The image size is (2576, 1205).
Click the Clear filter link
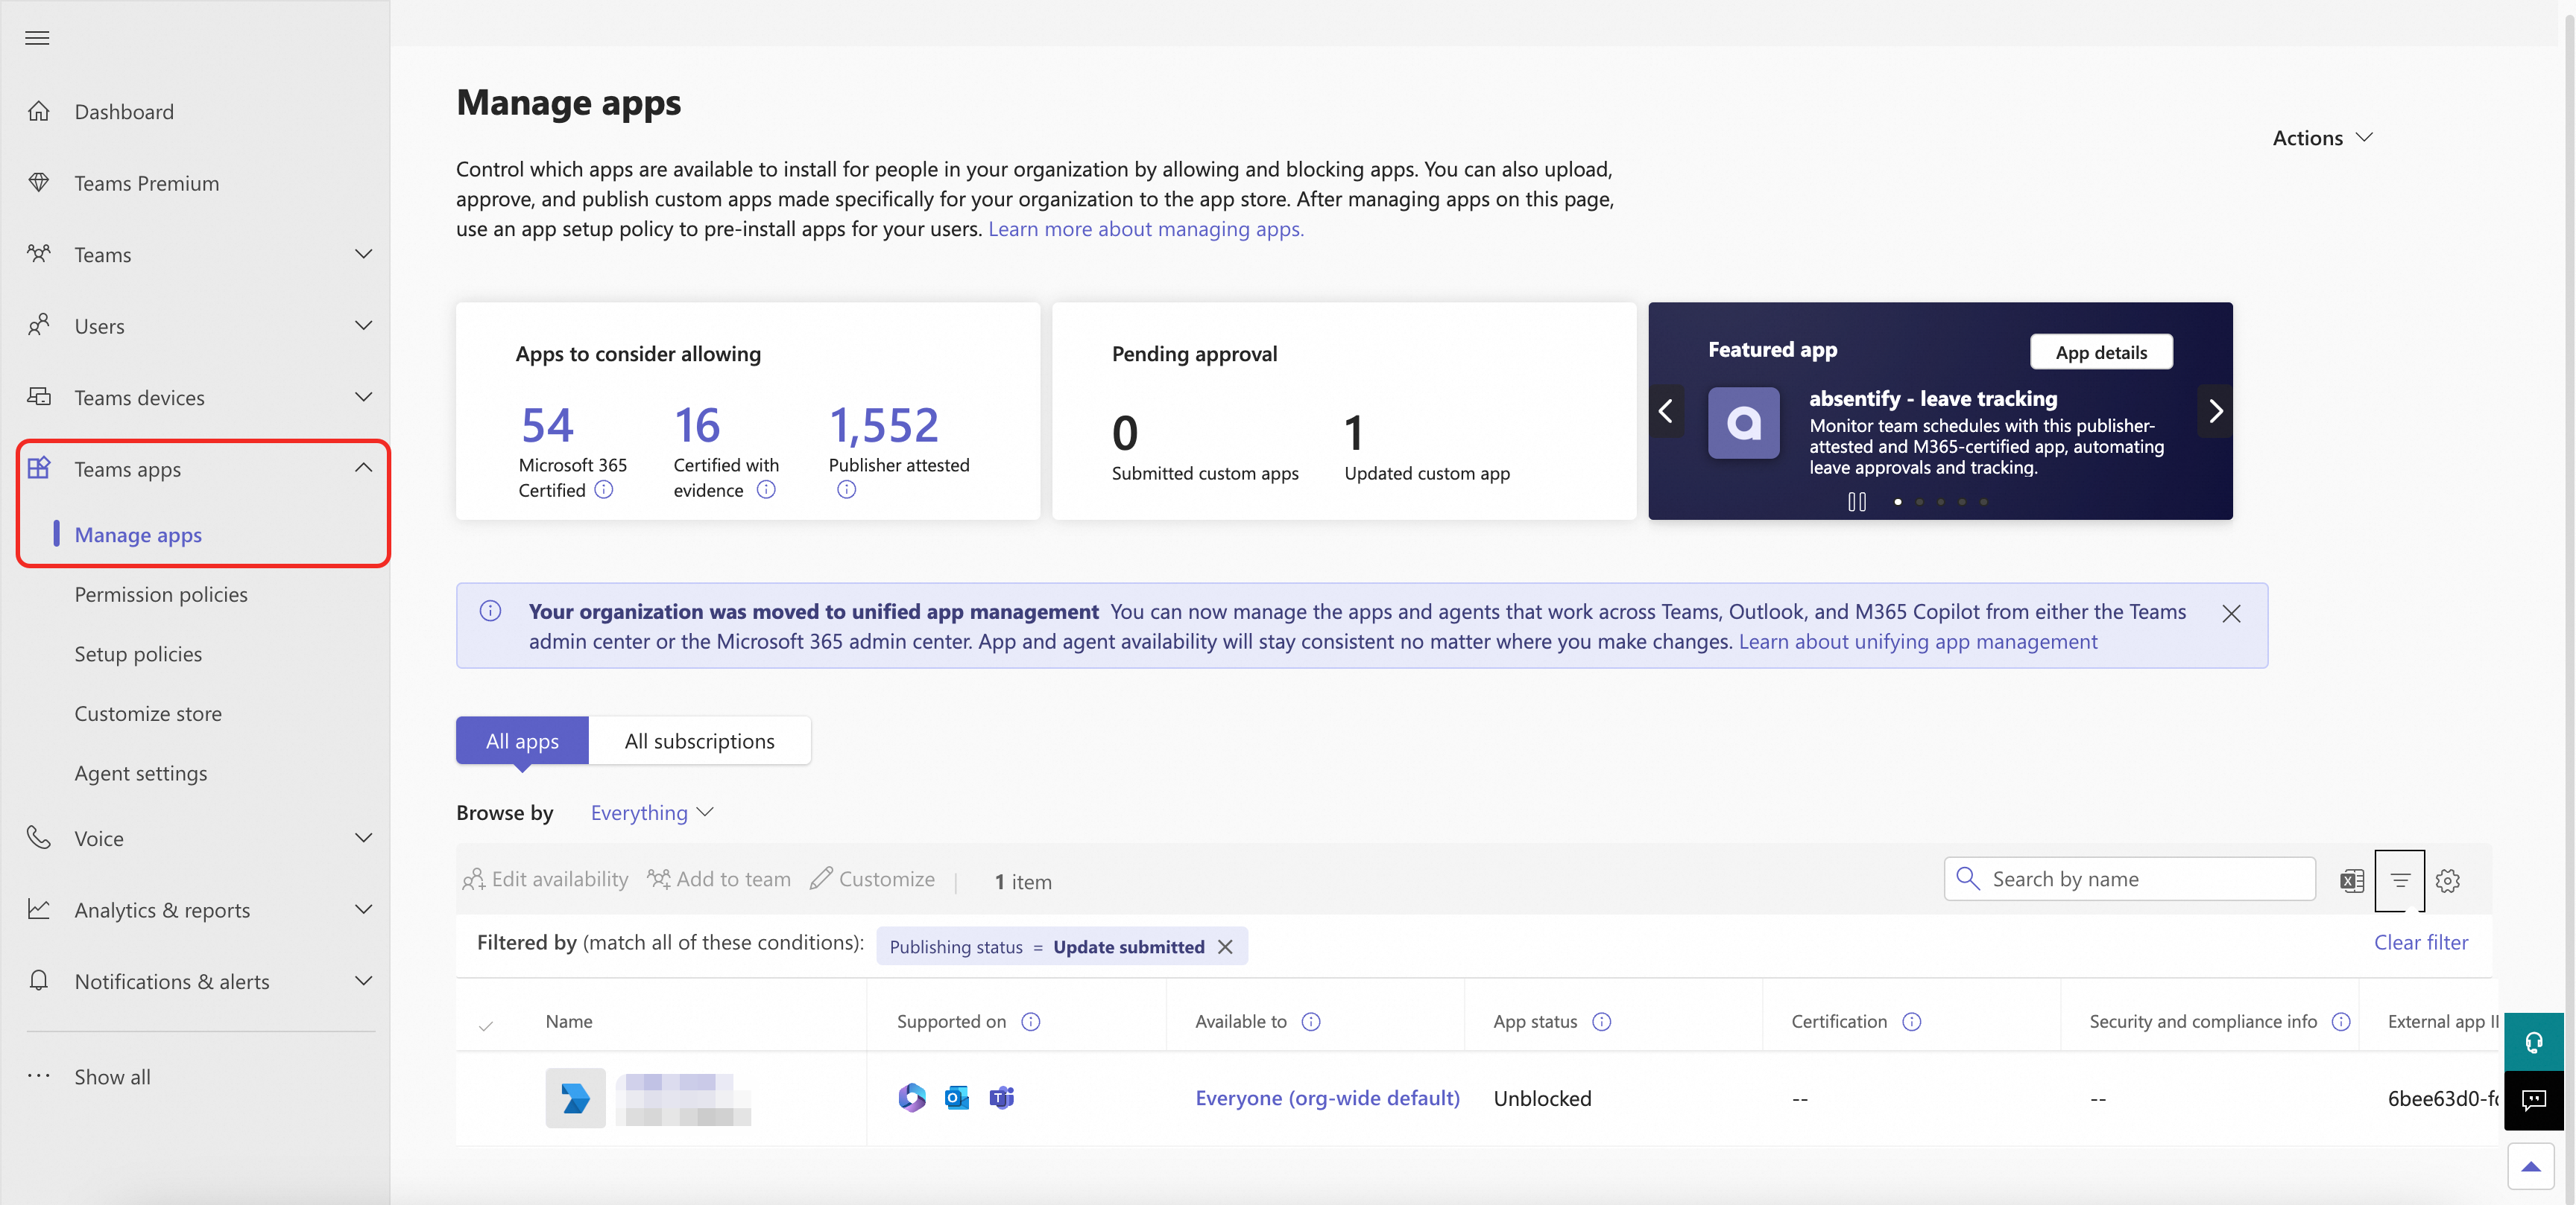pos(2420,942)
